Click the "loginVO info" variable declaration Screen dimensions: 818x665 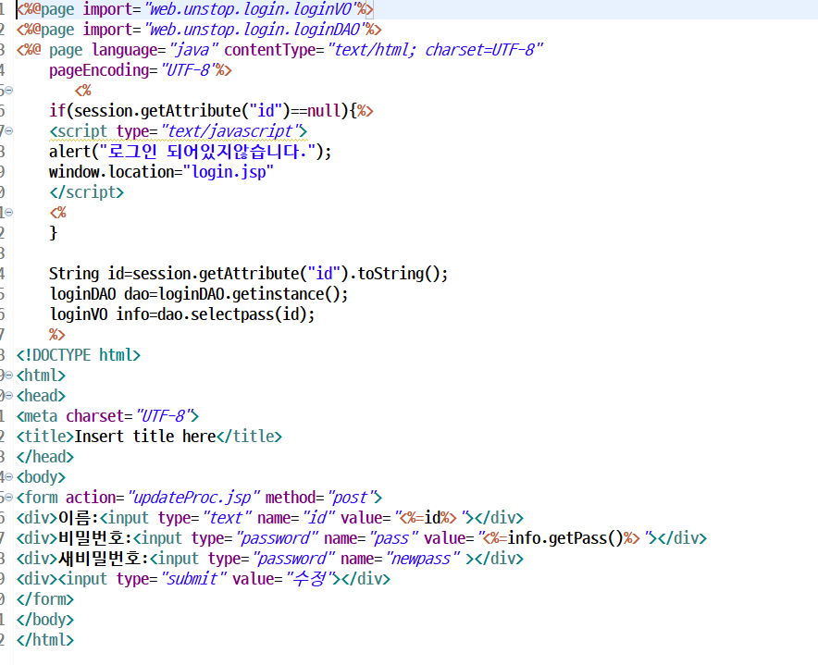tap(99, 314)
